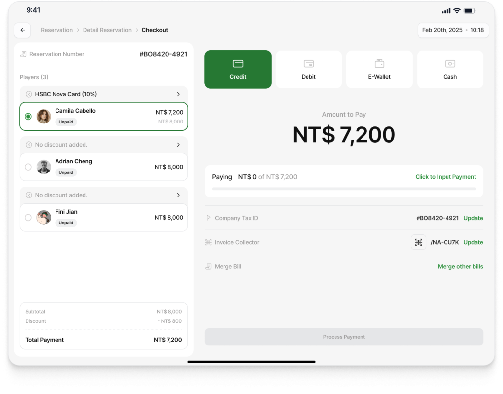Click the Process Payment button
This screenshot has width=503, height=394.
344,337
